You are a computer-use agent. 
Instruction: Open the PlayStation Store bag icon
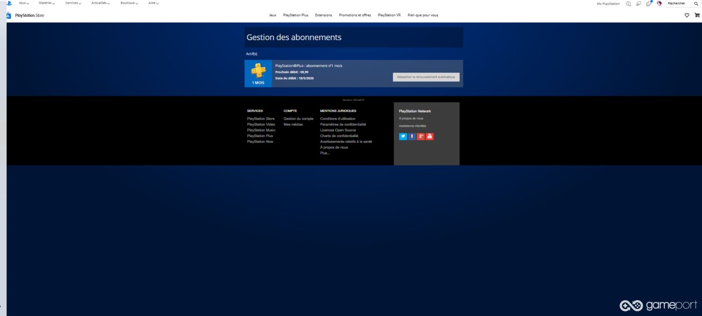tap(9, 15)
